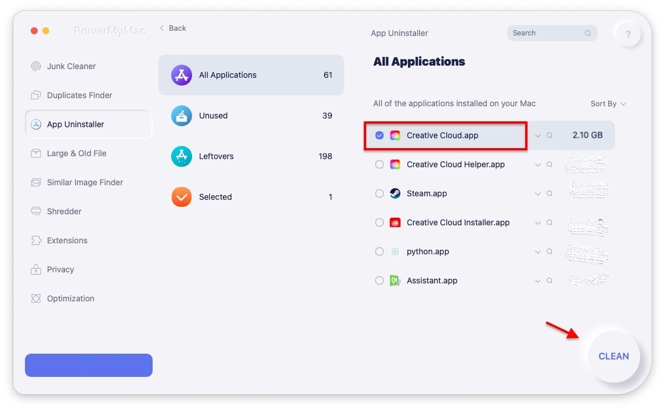The height and width of the screenshot is (410, 665).
Task: Open the Optimization feature
Action: click(x=70, y=298)
